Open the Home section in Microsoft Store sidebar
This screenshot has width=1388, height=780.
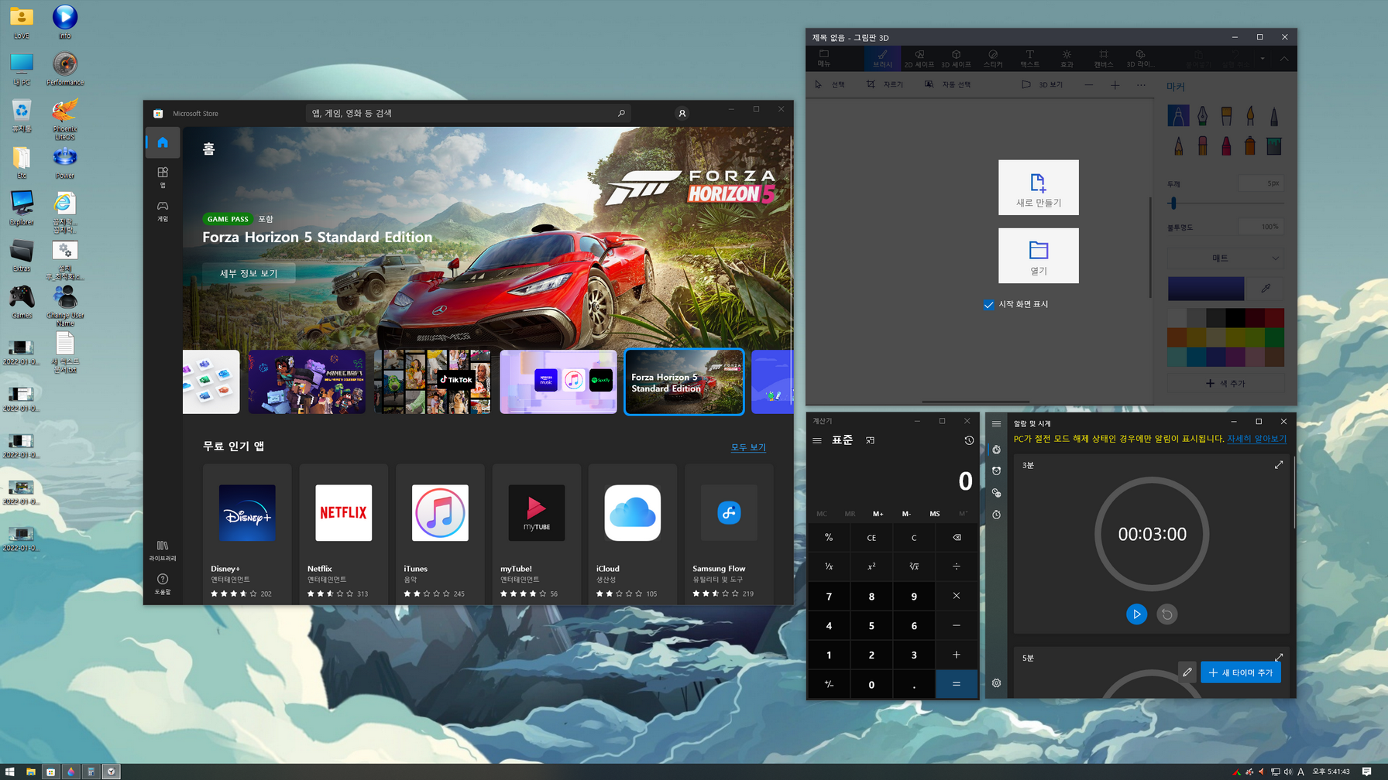[x=163, y=142]
